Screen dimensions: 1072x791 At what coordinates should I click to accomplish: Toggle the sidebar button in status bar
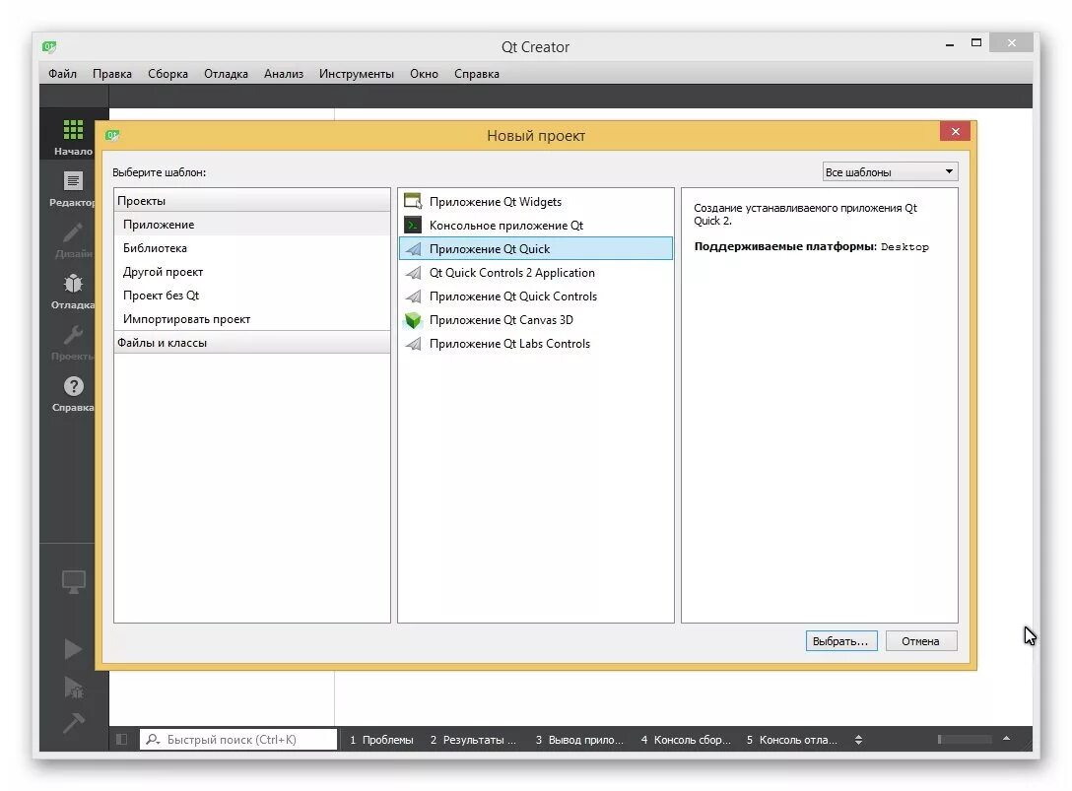click(122, 739)
